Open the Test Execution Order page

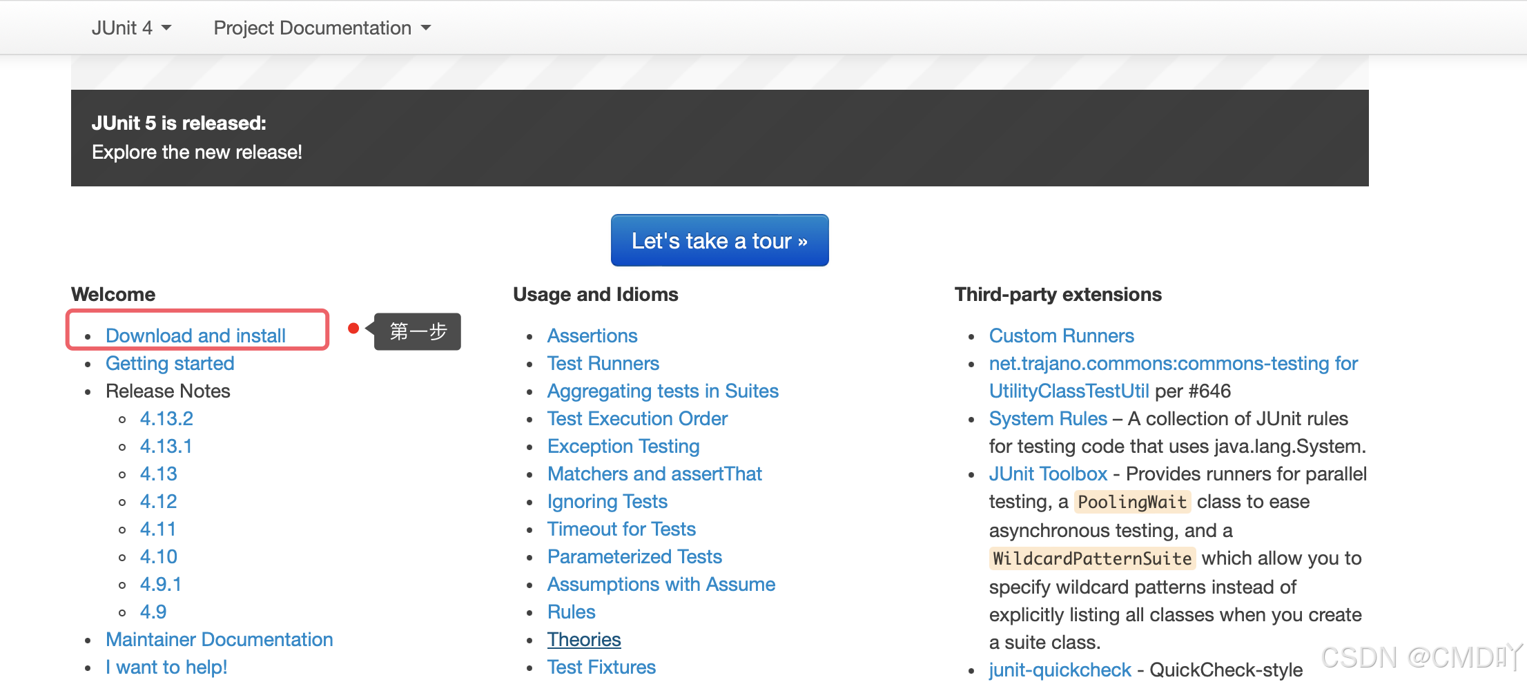point(637,418)
